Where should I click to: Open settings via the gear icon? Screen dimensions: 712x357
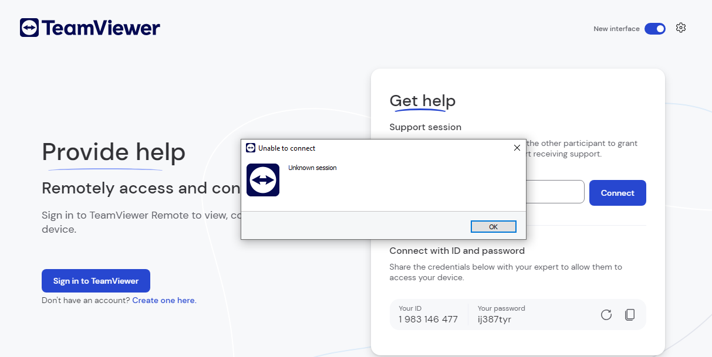(681, 28)
